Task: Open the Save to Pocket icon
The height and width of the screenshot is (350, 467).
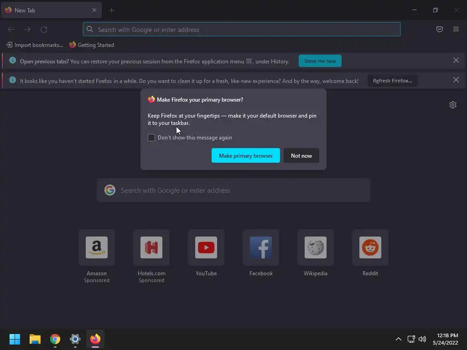Action: tap(440, 29)
